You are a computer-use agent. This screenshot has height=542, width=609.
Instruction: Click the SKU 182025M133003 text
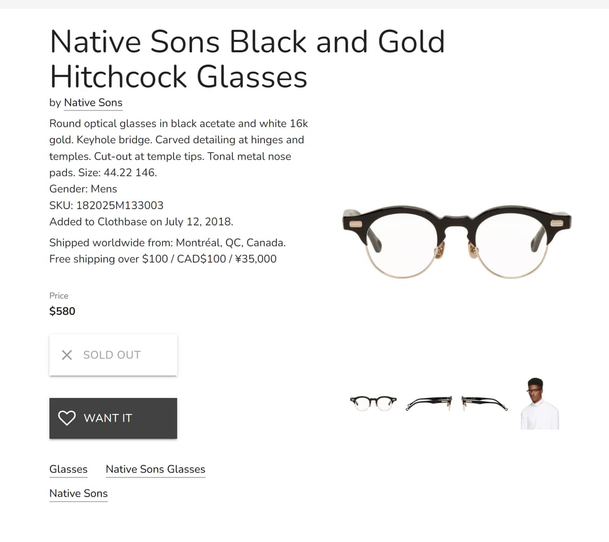click(106, 205)
